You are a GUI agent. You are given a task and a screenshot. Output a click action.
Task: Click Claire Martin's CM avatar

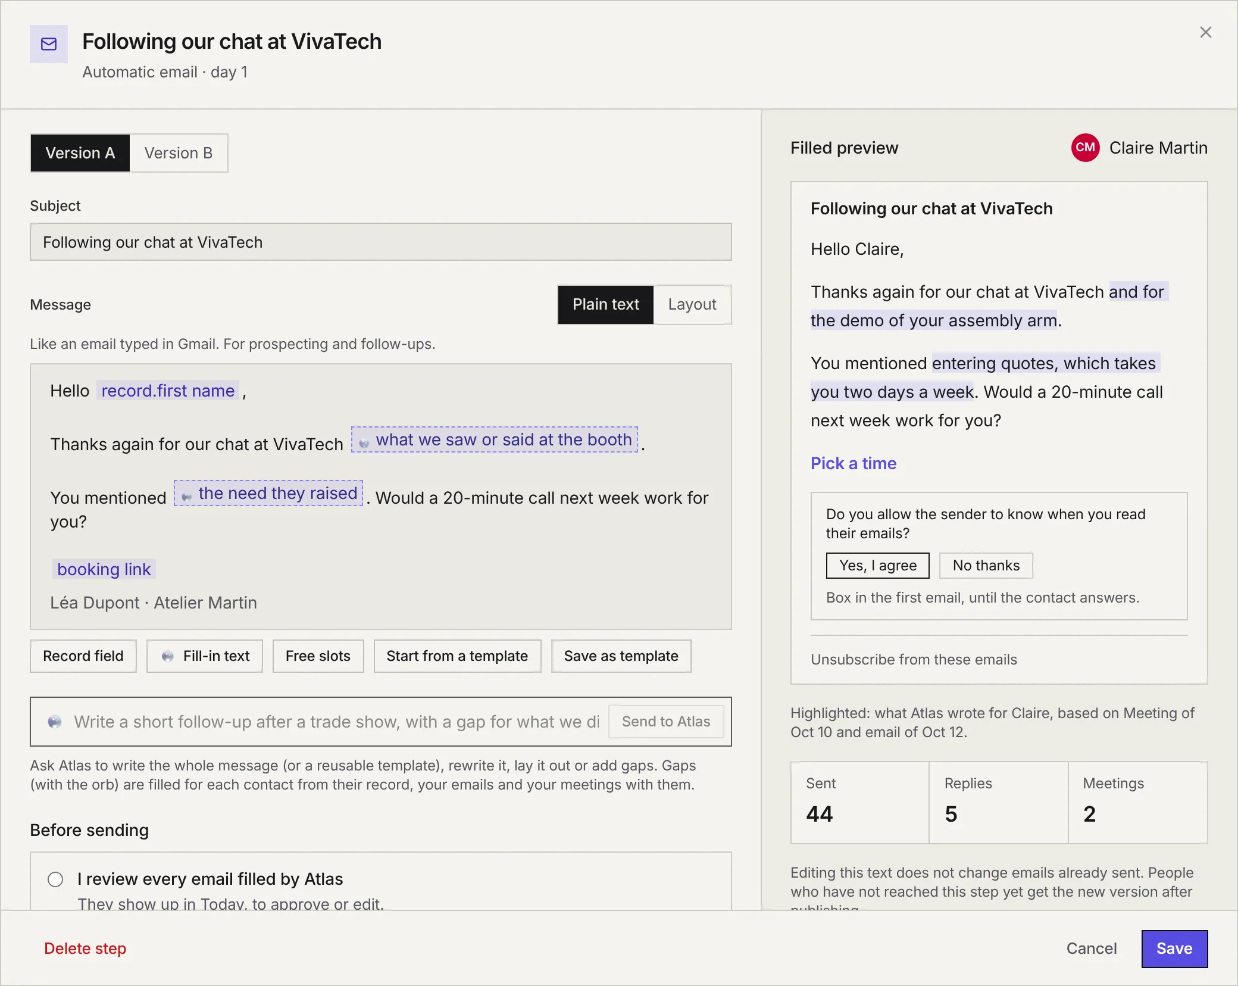coord(1085,148)
